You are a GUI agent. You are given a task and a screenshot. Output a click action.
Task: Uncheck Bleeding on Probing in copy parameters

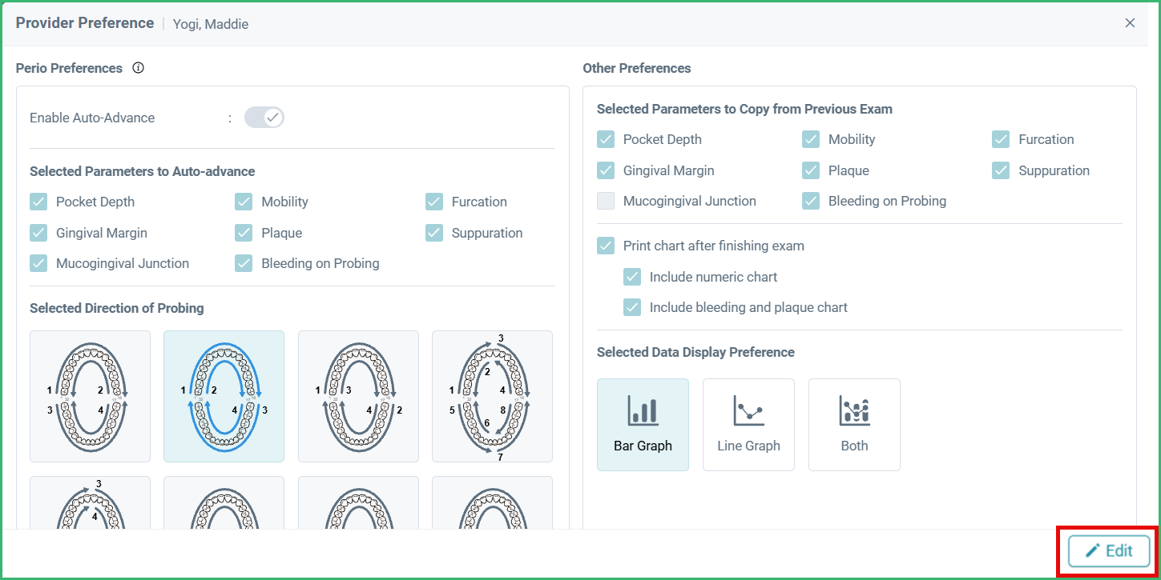click(810, 201)
